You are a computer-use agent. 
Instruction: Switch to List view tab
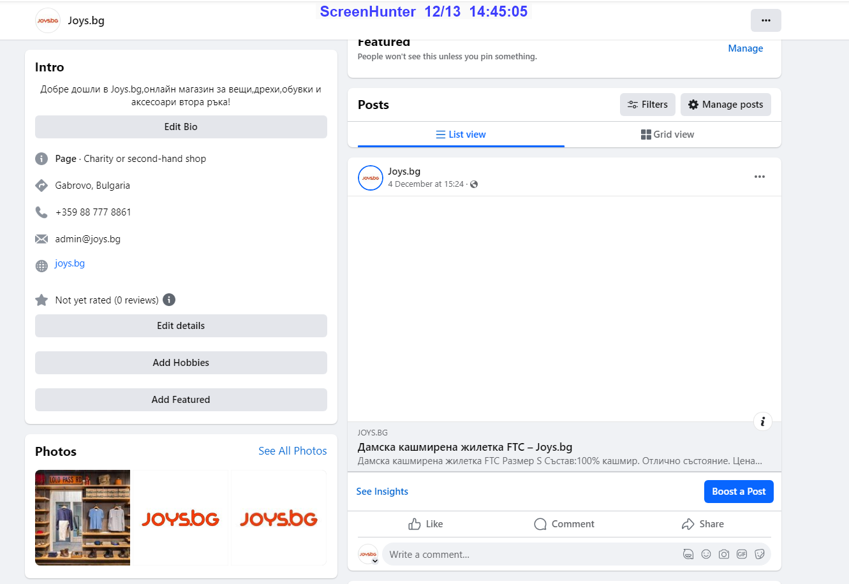pyautogui.click(x=461, y=135)
